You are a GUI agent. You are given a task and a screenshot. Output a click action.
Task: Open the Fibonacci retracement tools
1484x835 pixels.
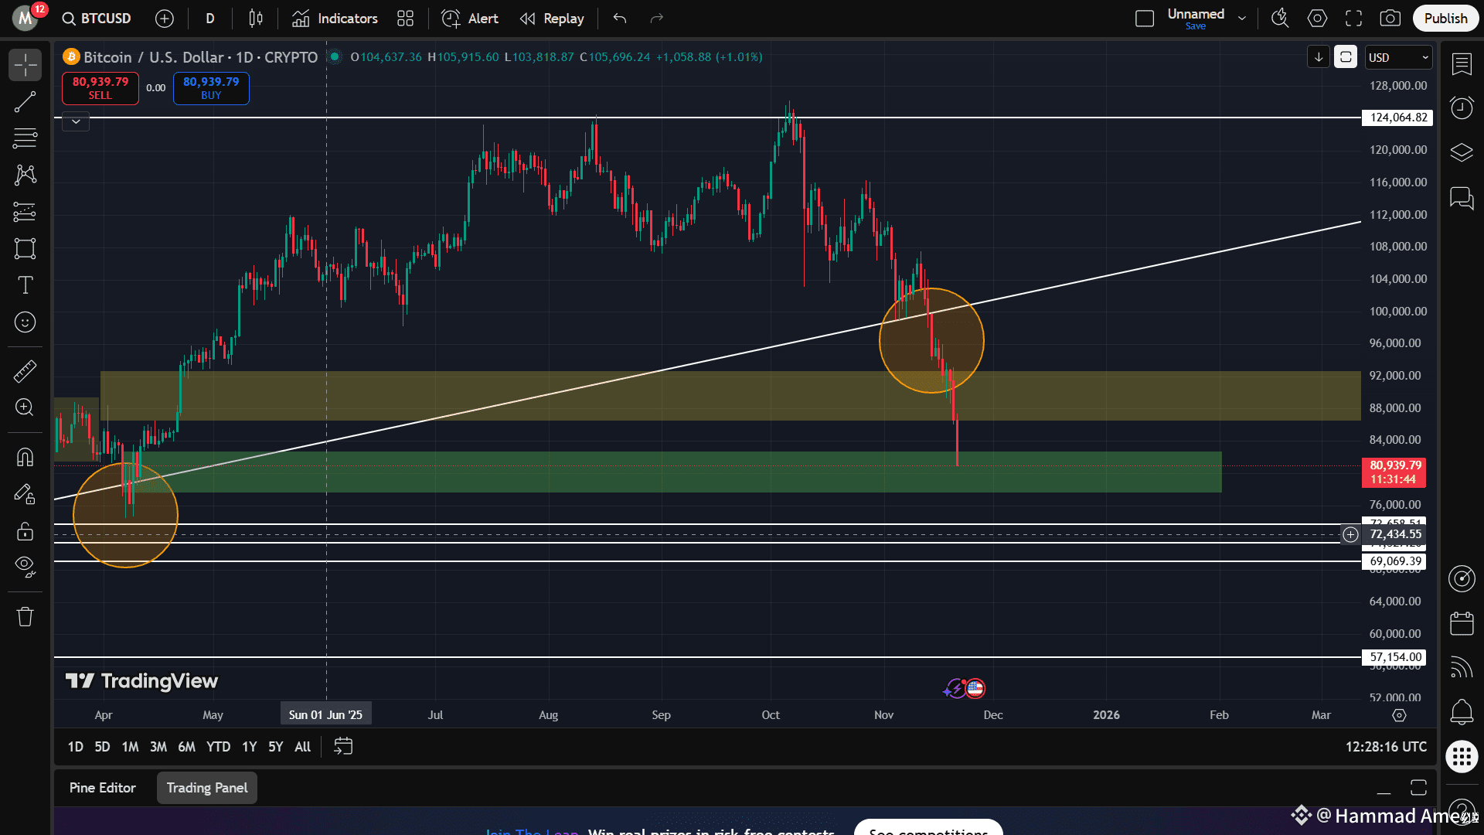(25, 138)
